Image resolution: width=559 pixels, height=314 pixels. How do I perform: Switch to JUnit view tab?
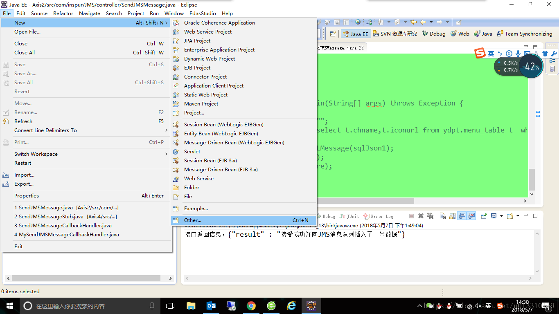click(x=349, y=216)
